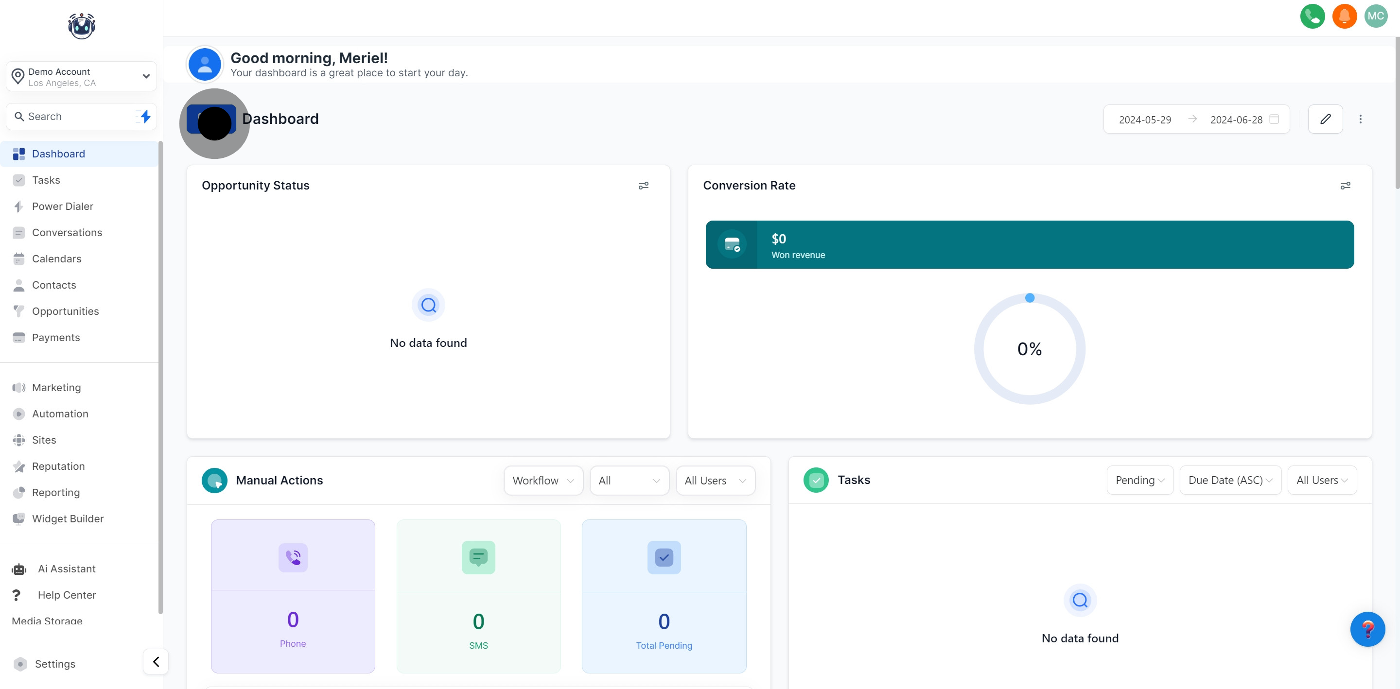
Task: Collapse the sidebar with arrow button
Action: [x=156, y=661]
